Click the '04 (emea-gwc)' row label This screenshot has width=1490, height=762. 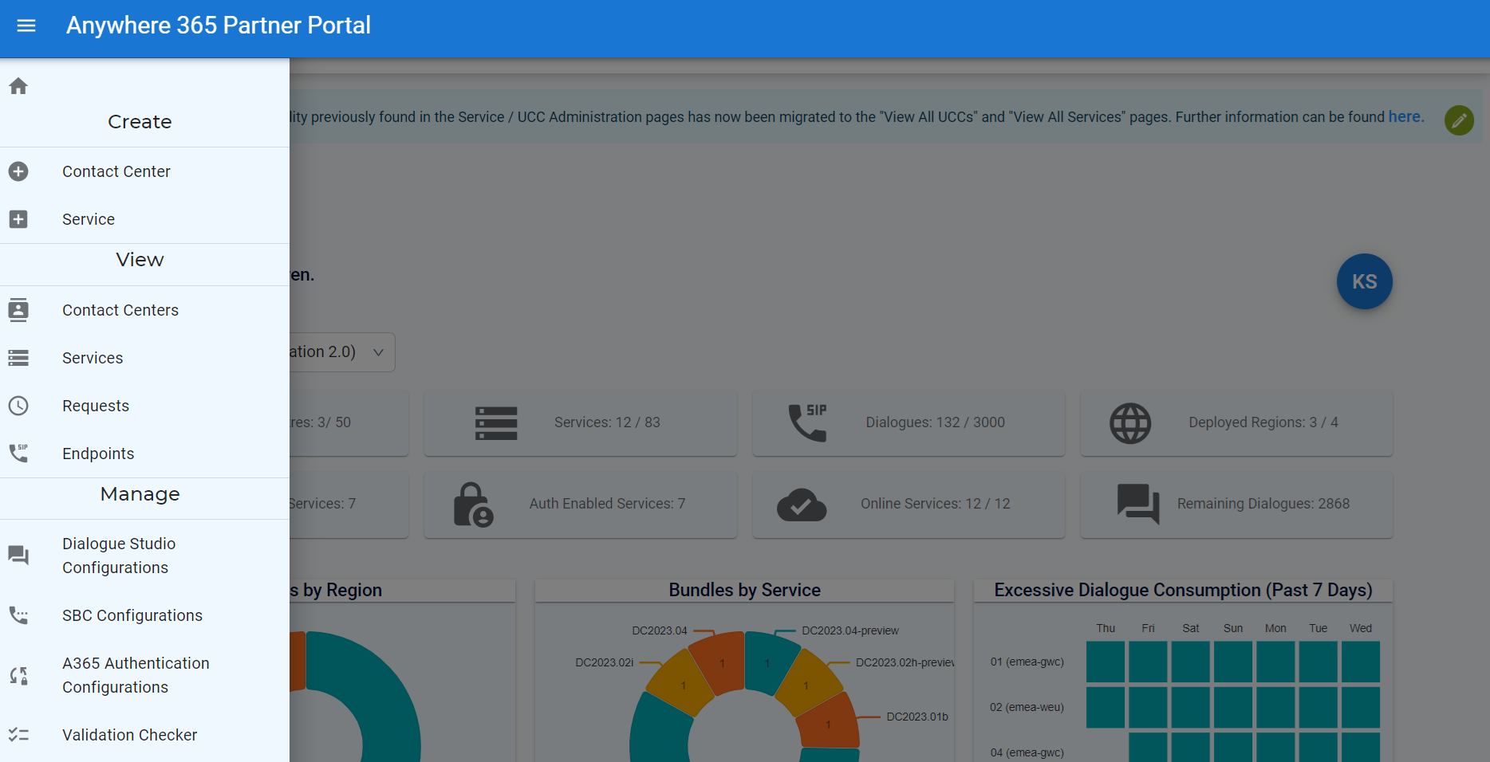[x=1027, y=752]
